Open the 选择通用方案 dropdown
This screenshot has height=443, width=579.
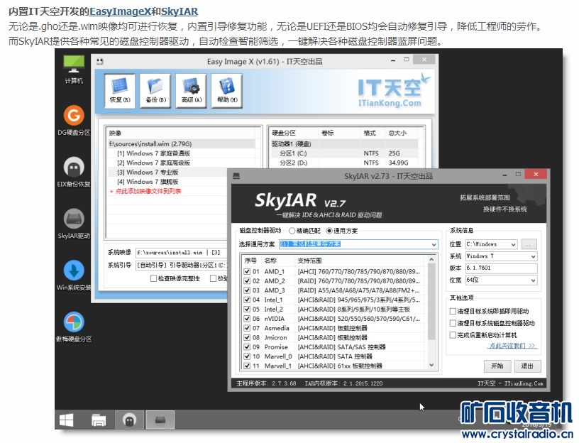pos(358,244)
